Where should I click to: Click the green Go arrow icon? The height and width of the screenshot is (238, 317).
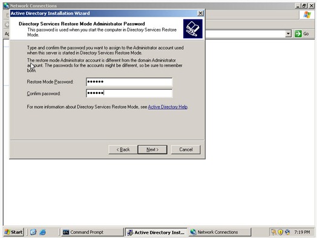298,33
